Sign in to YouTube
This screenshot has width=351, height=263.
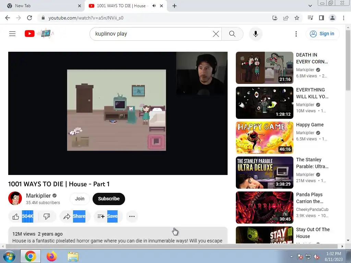point(322,34)
